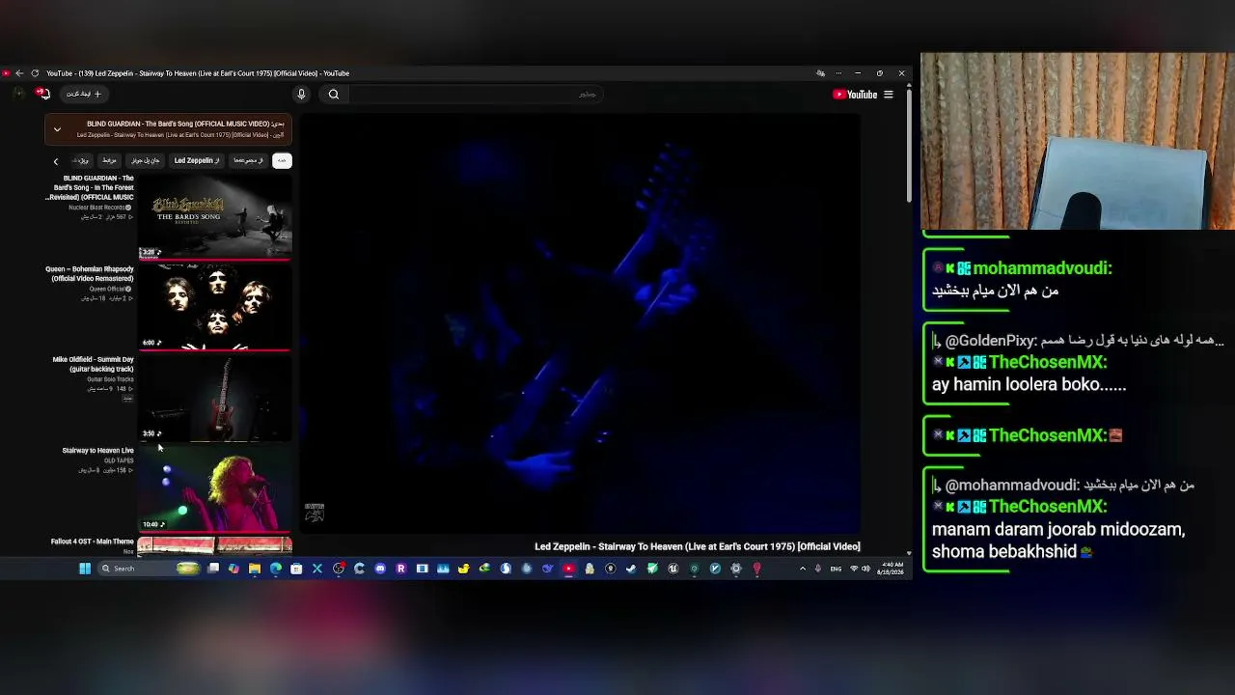Open Steam from the taskbar

pyautogui.click(x=631, y=569)
